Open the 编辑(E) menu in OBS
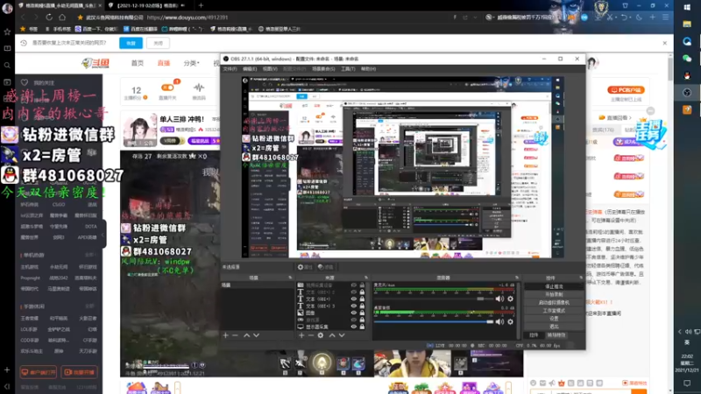701x394 pixels. point(250,69)
